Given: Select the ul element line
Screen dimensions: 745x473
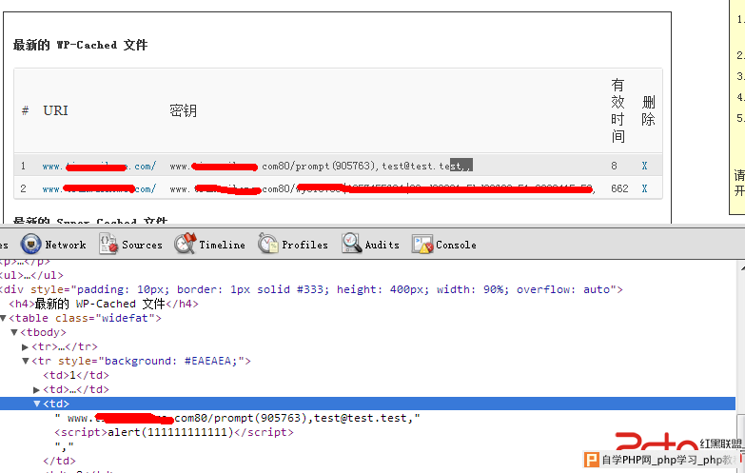Looking at the screenshot, I should [x=31, y=275].
